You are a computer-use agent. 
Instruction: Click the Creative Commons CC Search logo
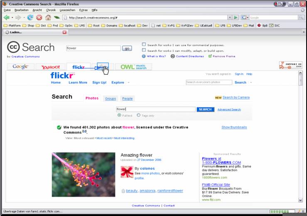click(x=31, y=47)
